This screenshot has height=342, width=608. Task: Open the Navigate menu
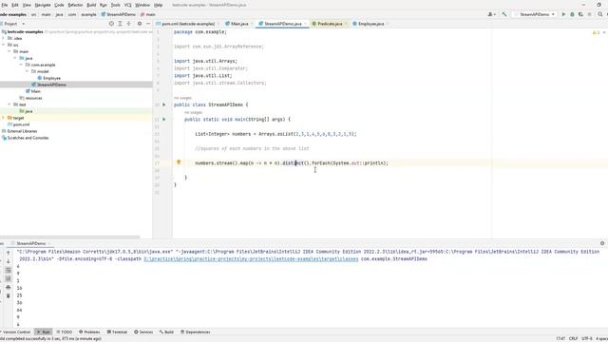[43, 5]
